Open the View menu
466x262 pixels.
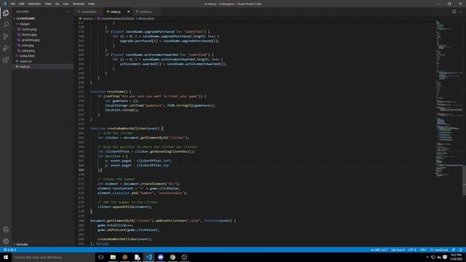(48, 4)
